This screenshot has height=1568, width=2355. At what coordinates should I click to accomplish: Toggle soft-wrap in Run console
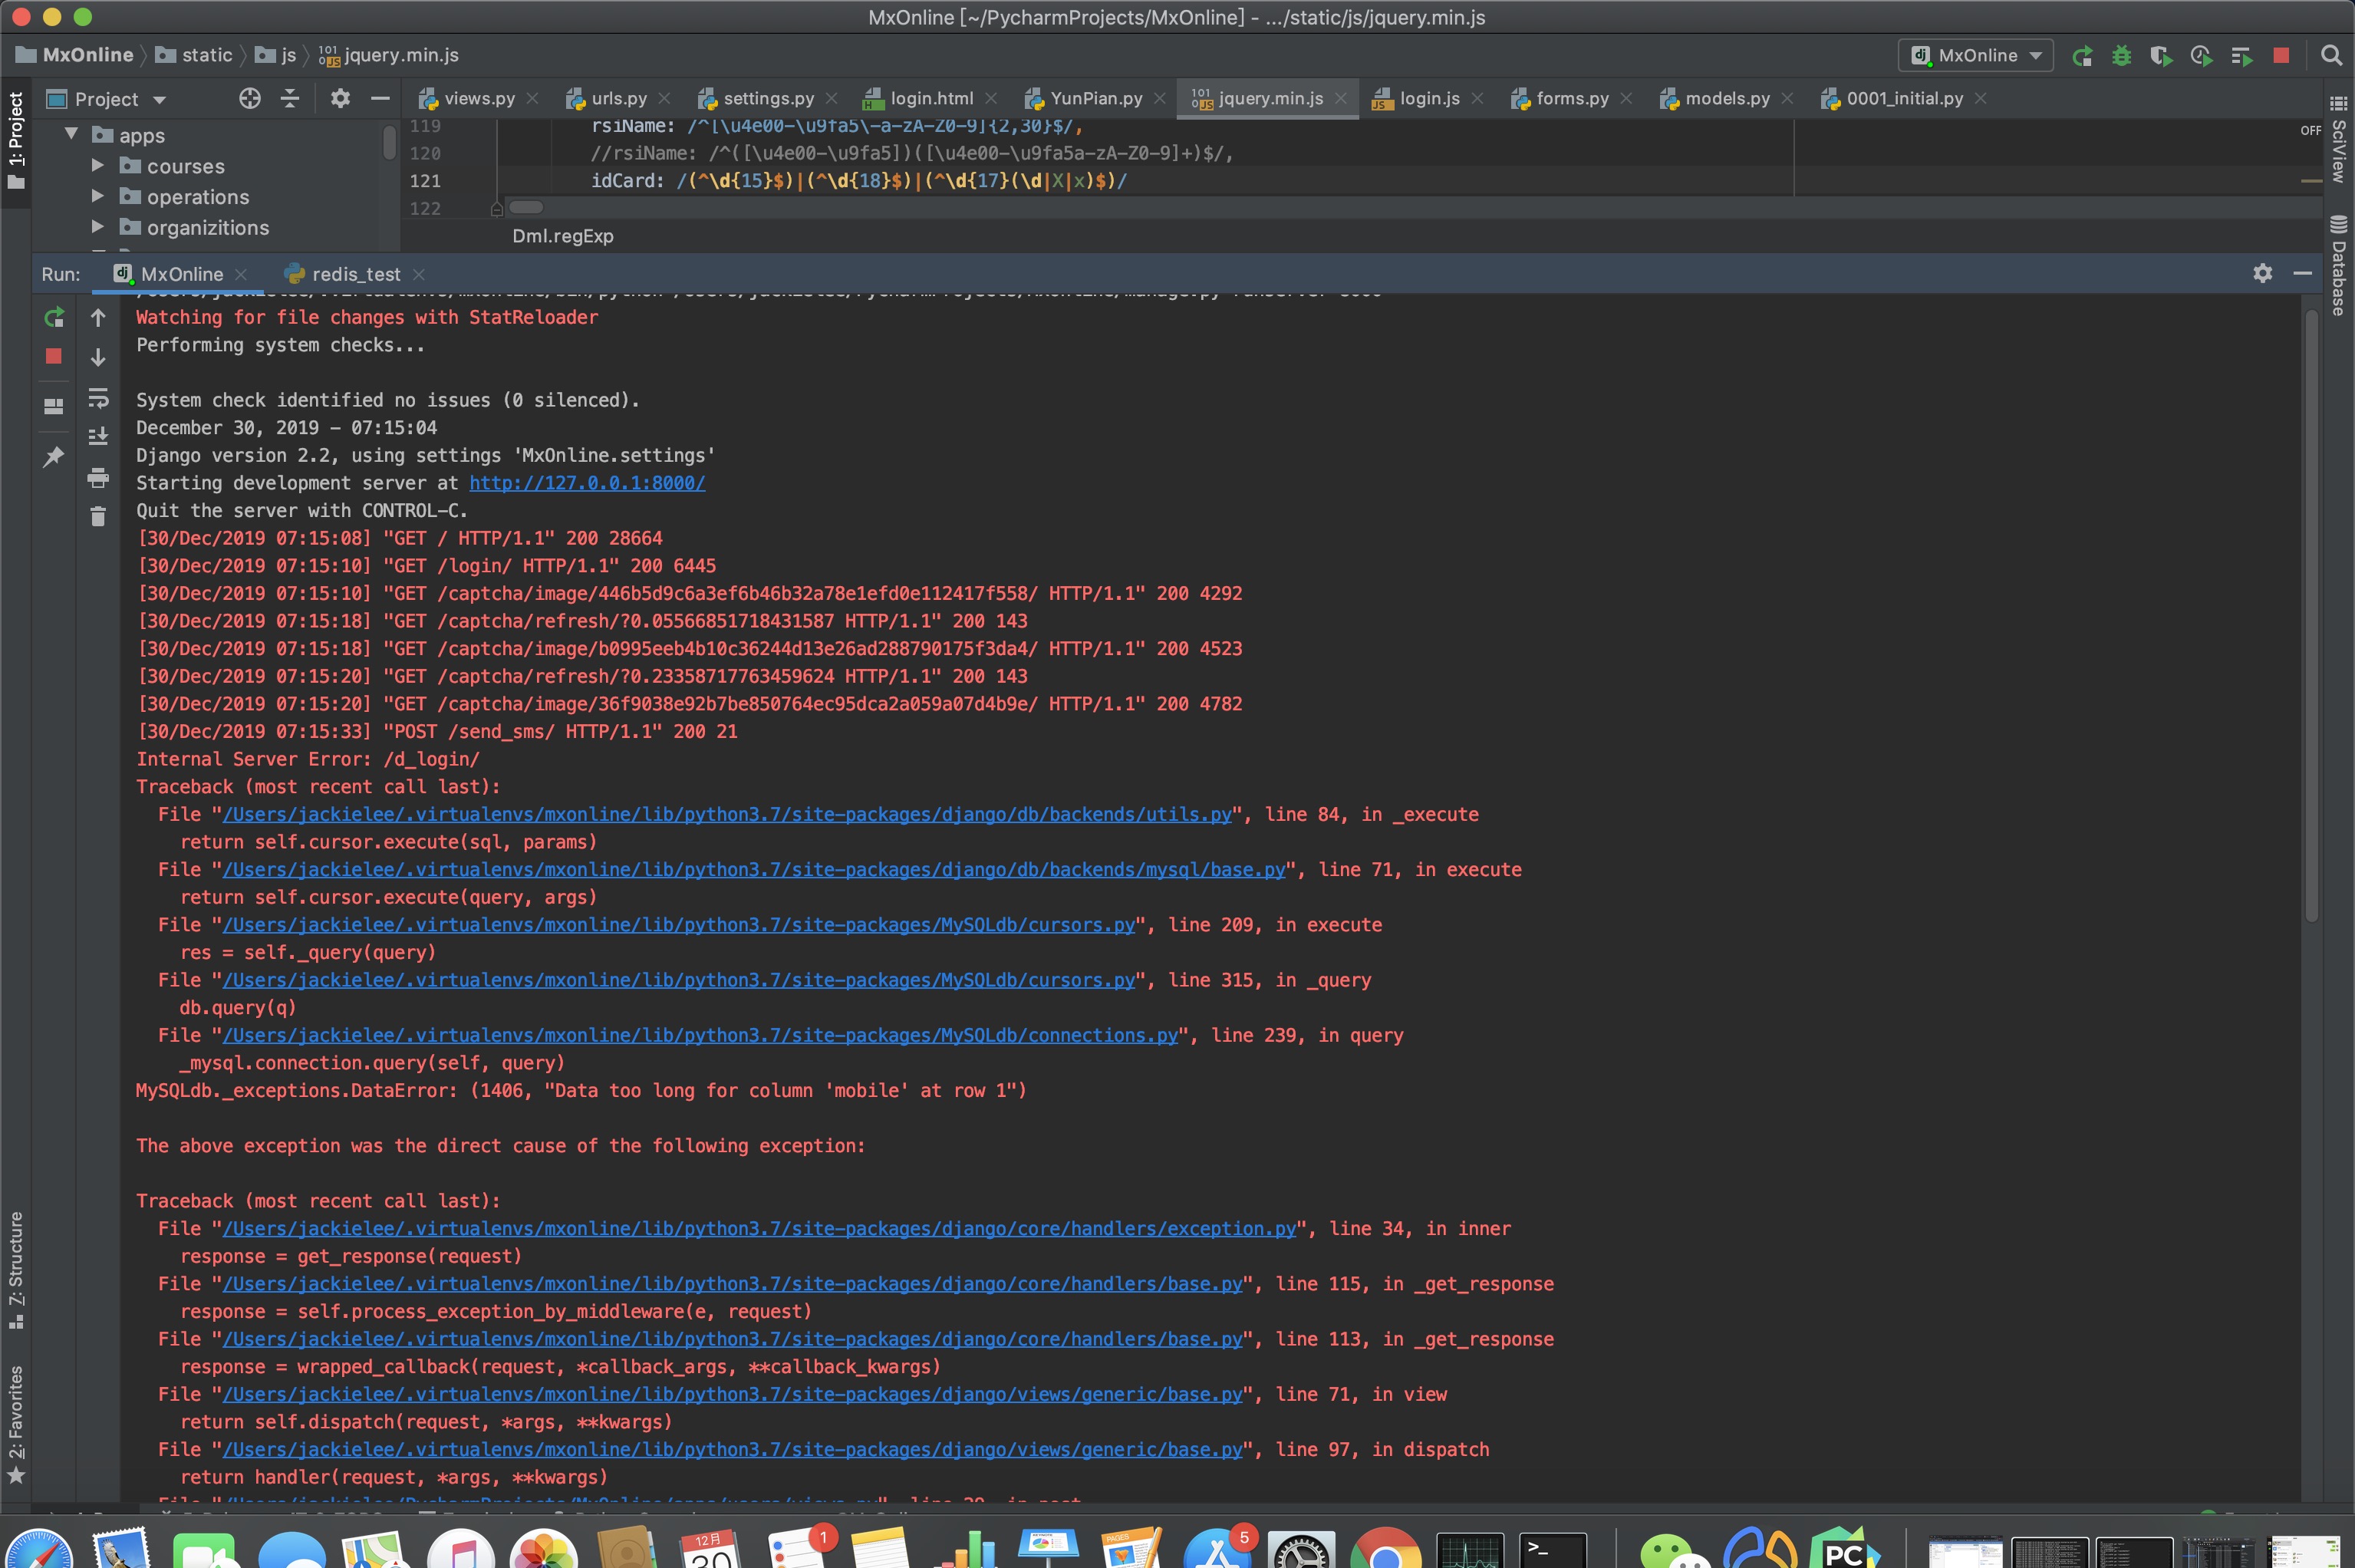(98, 398)
